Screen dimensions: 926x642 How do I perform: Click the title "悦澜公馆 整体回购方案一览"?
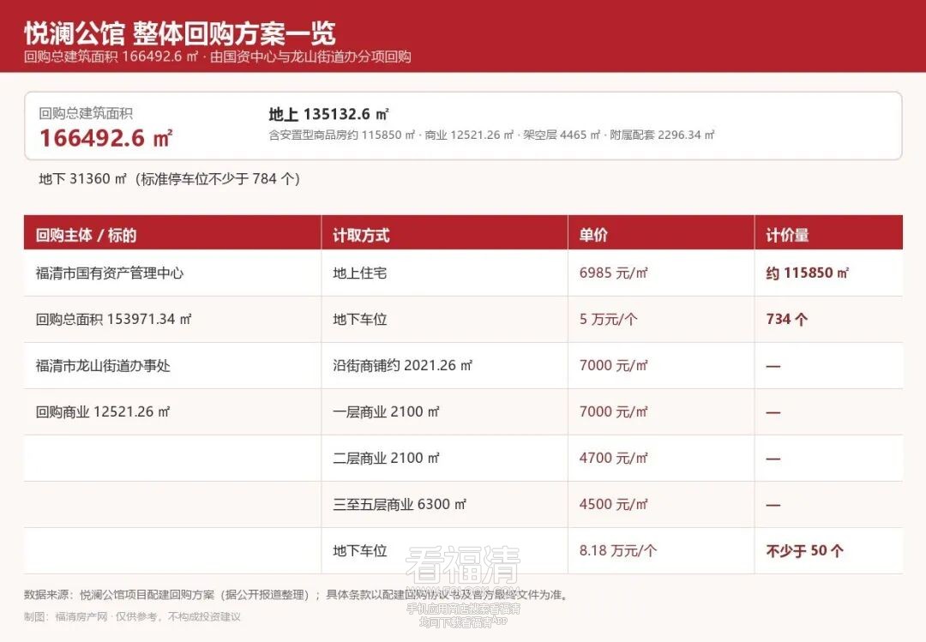pyautogui.click(x=179, y=33)
